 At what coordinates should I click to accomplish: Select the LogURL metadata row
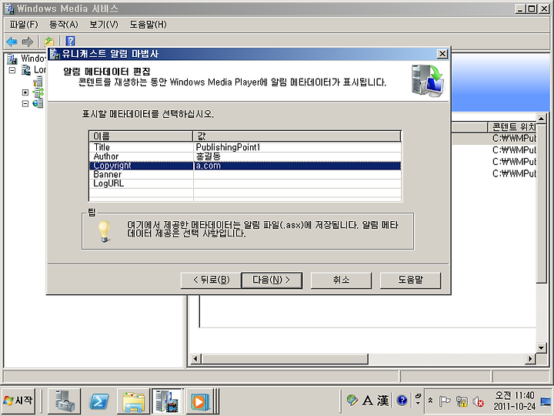pos(245,184)
